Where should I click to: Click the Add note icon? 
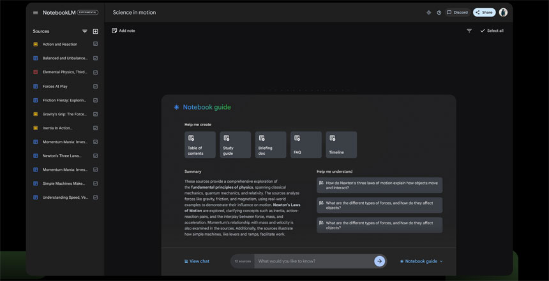pos(114,31)
